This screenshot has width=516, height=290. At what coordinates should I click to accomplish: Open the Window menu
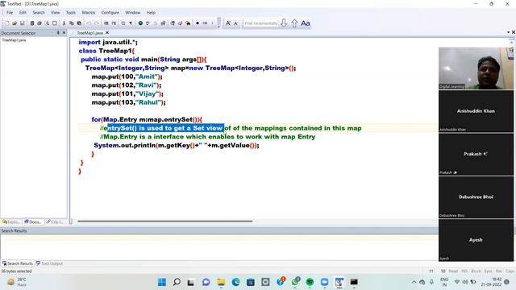(132, 13)
